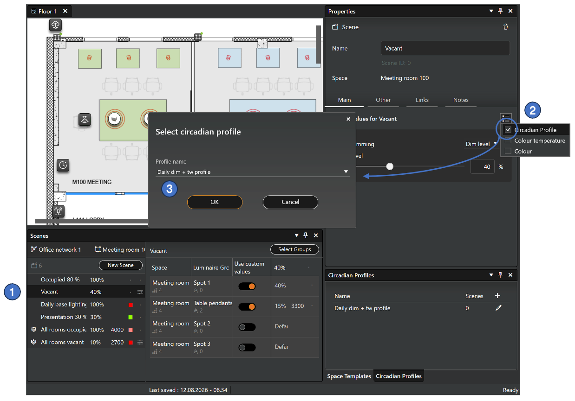
Task: Switch to the Notes tab
Action: point(461,100)
